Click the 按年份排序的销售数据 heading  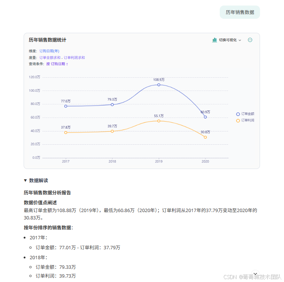point(48,228)
